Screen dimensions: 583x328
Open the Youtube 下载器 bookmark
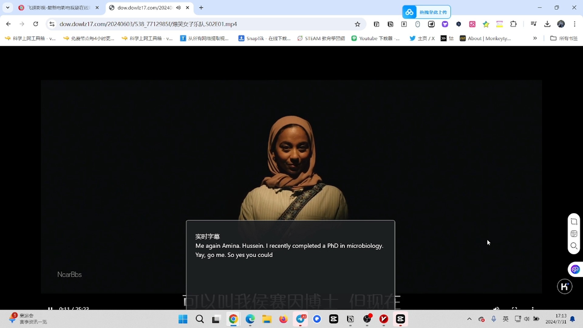click(376, 38)
